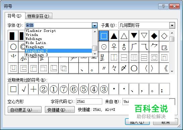The height and width of the screenshot is (130, 183).
Task: Insert recently used circled number ④
Action: [94, 89]
